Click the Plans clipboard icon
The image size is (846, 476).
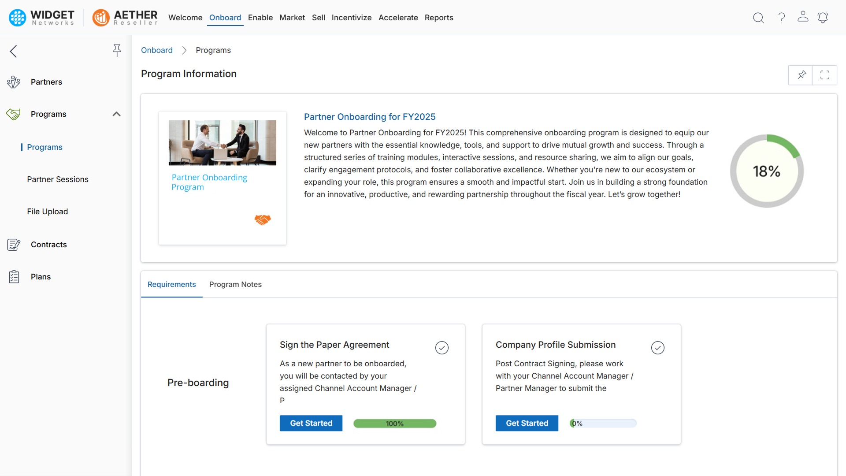pyautogui.click(x=14, y=277)
